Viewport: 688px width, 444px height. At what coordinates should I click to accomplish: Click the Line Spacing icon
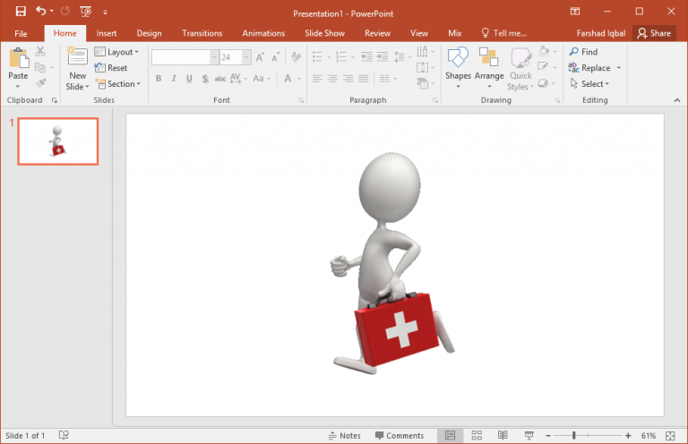pos(400,56)
